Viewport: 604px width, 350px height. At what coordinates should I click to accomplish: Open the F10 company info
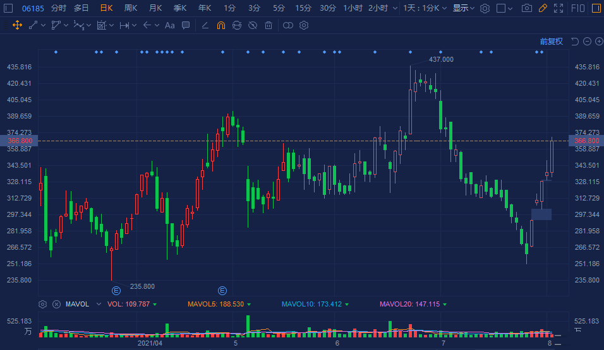pyautogui.click(x=578, y=8)
